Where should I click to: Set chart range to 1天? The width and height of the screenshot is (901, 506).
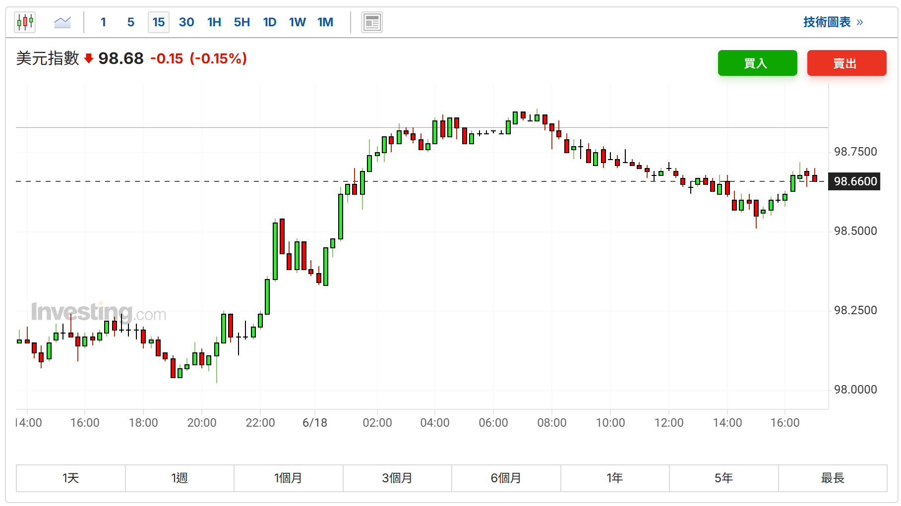tap(70, 478)
